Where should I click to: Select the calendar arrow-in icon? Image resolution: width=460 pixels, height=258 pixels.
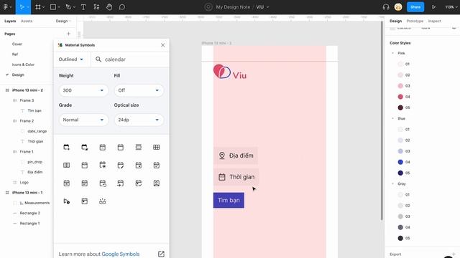point(120,183)
